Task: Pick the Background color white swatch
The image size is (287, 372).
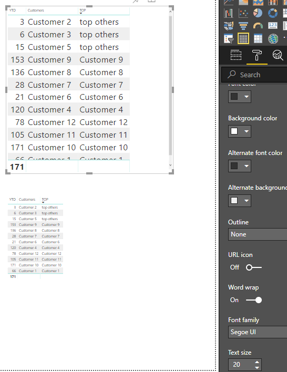Action: pos(234,131)
